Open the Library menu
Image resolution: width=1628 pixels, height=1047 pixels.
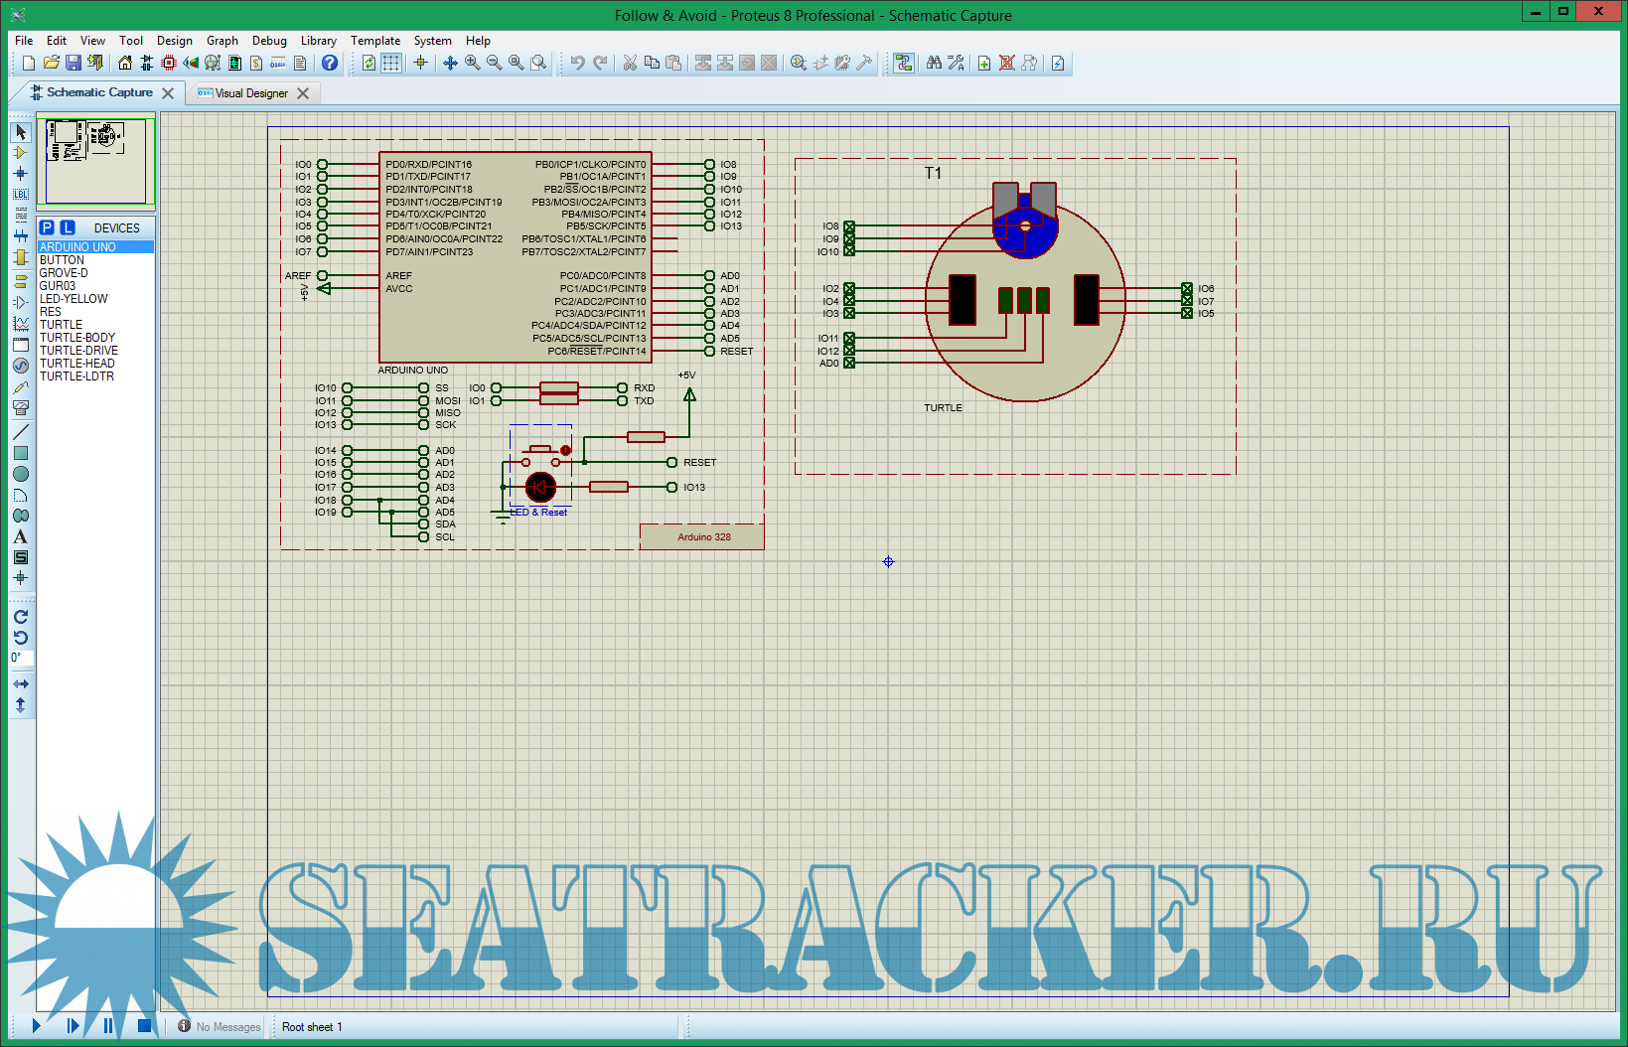click(318, 41)
